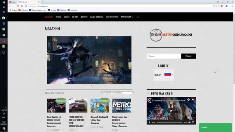Image resolution: width=235 pixels, height=132 pixels.
Task: Go back in browser history
Action: 10,6
